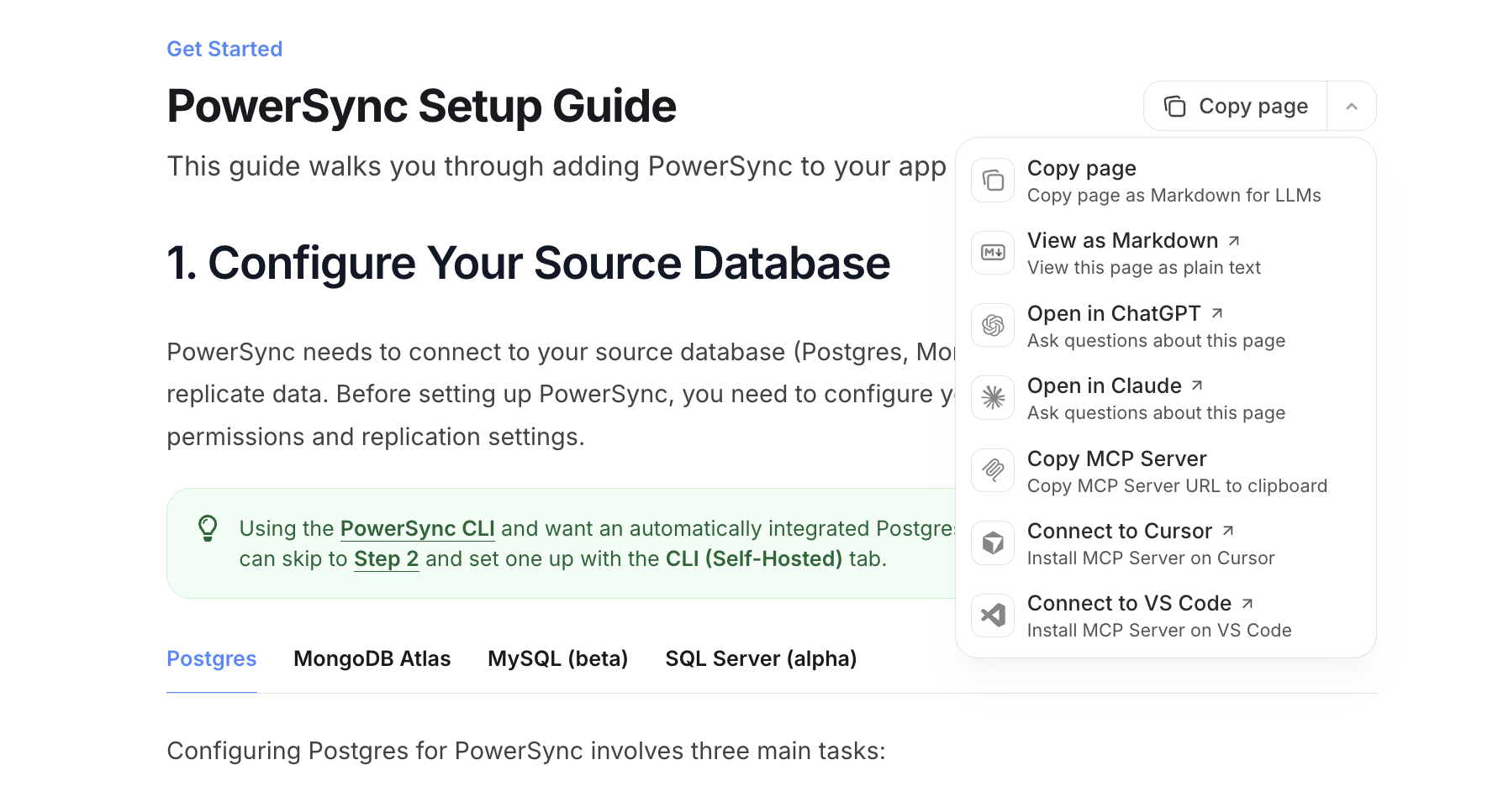Click 'permissions and replication settings.' text
1498x786 pixels.
click(x=376, y=437)
